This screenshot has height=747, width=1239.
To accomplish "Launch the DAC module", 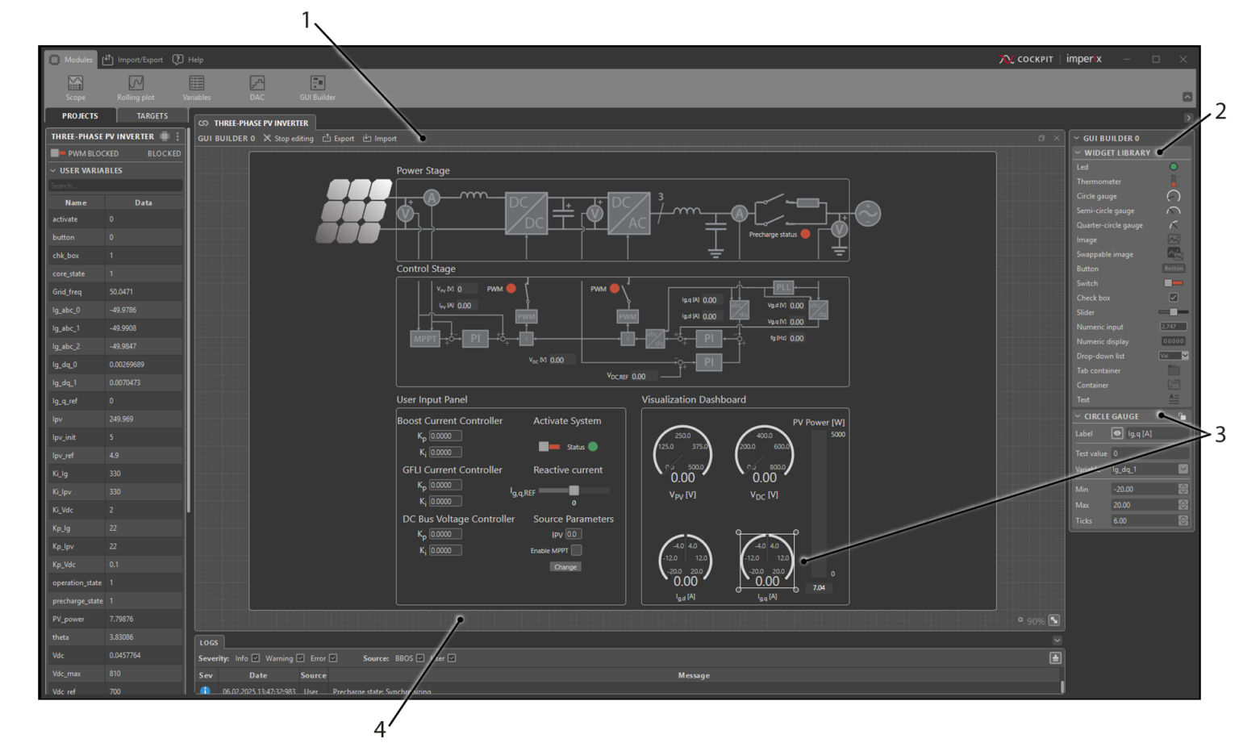I will pyautogui.click(x=257, y=84).
